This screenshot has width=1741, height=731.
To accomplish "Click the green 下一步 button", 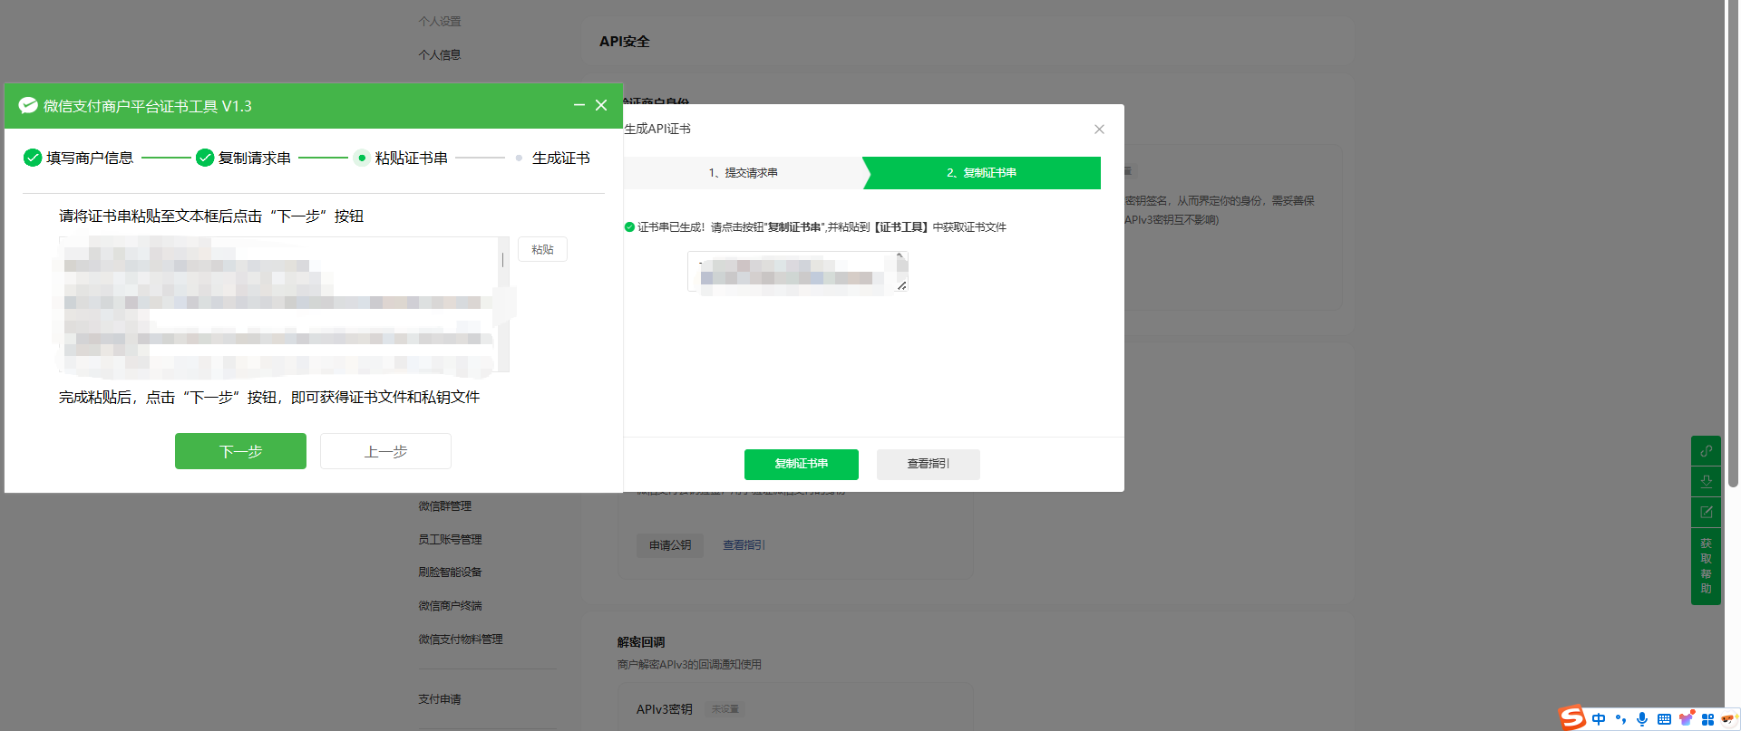I will [240, 451].
